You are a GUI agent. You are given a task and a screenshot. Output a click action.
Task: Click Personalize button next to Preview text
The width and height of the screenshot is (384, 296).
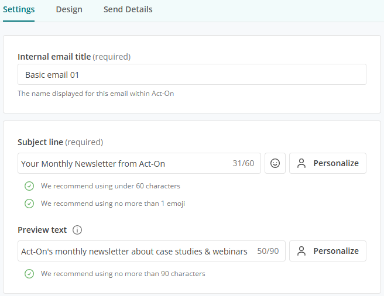pos(328,251)
